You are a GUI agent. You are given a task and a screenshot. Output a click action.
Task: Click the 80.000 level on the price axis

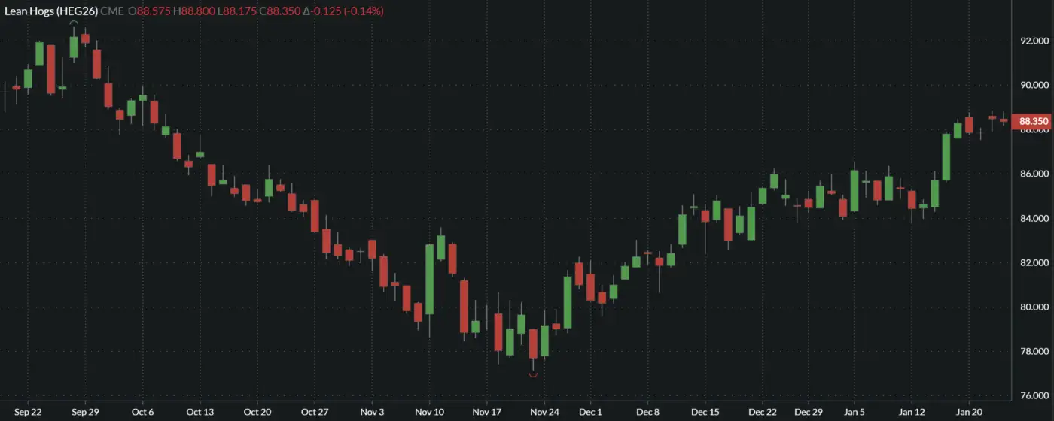point(1033,307)
